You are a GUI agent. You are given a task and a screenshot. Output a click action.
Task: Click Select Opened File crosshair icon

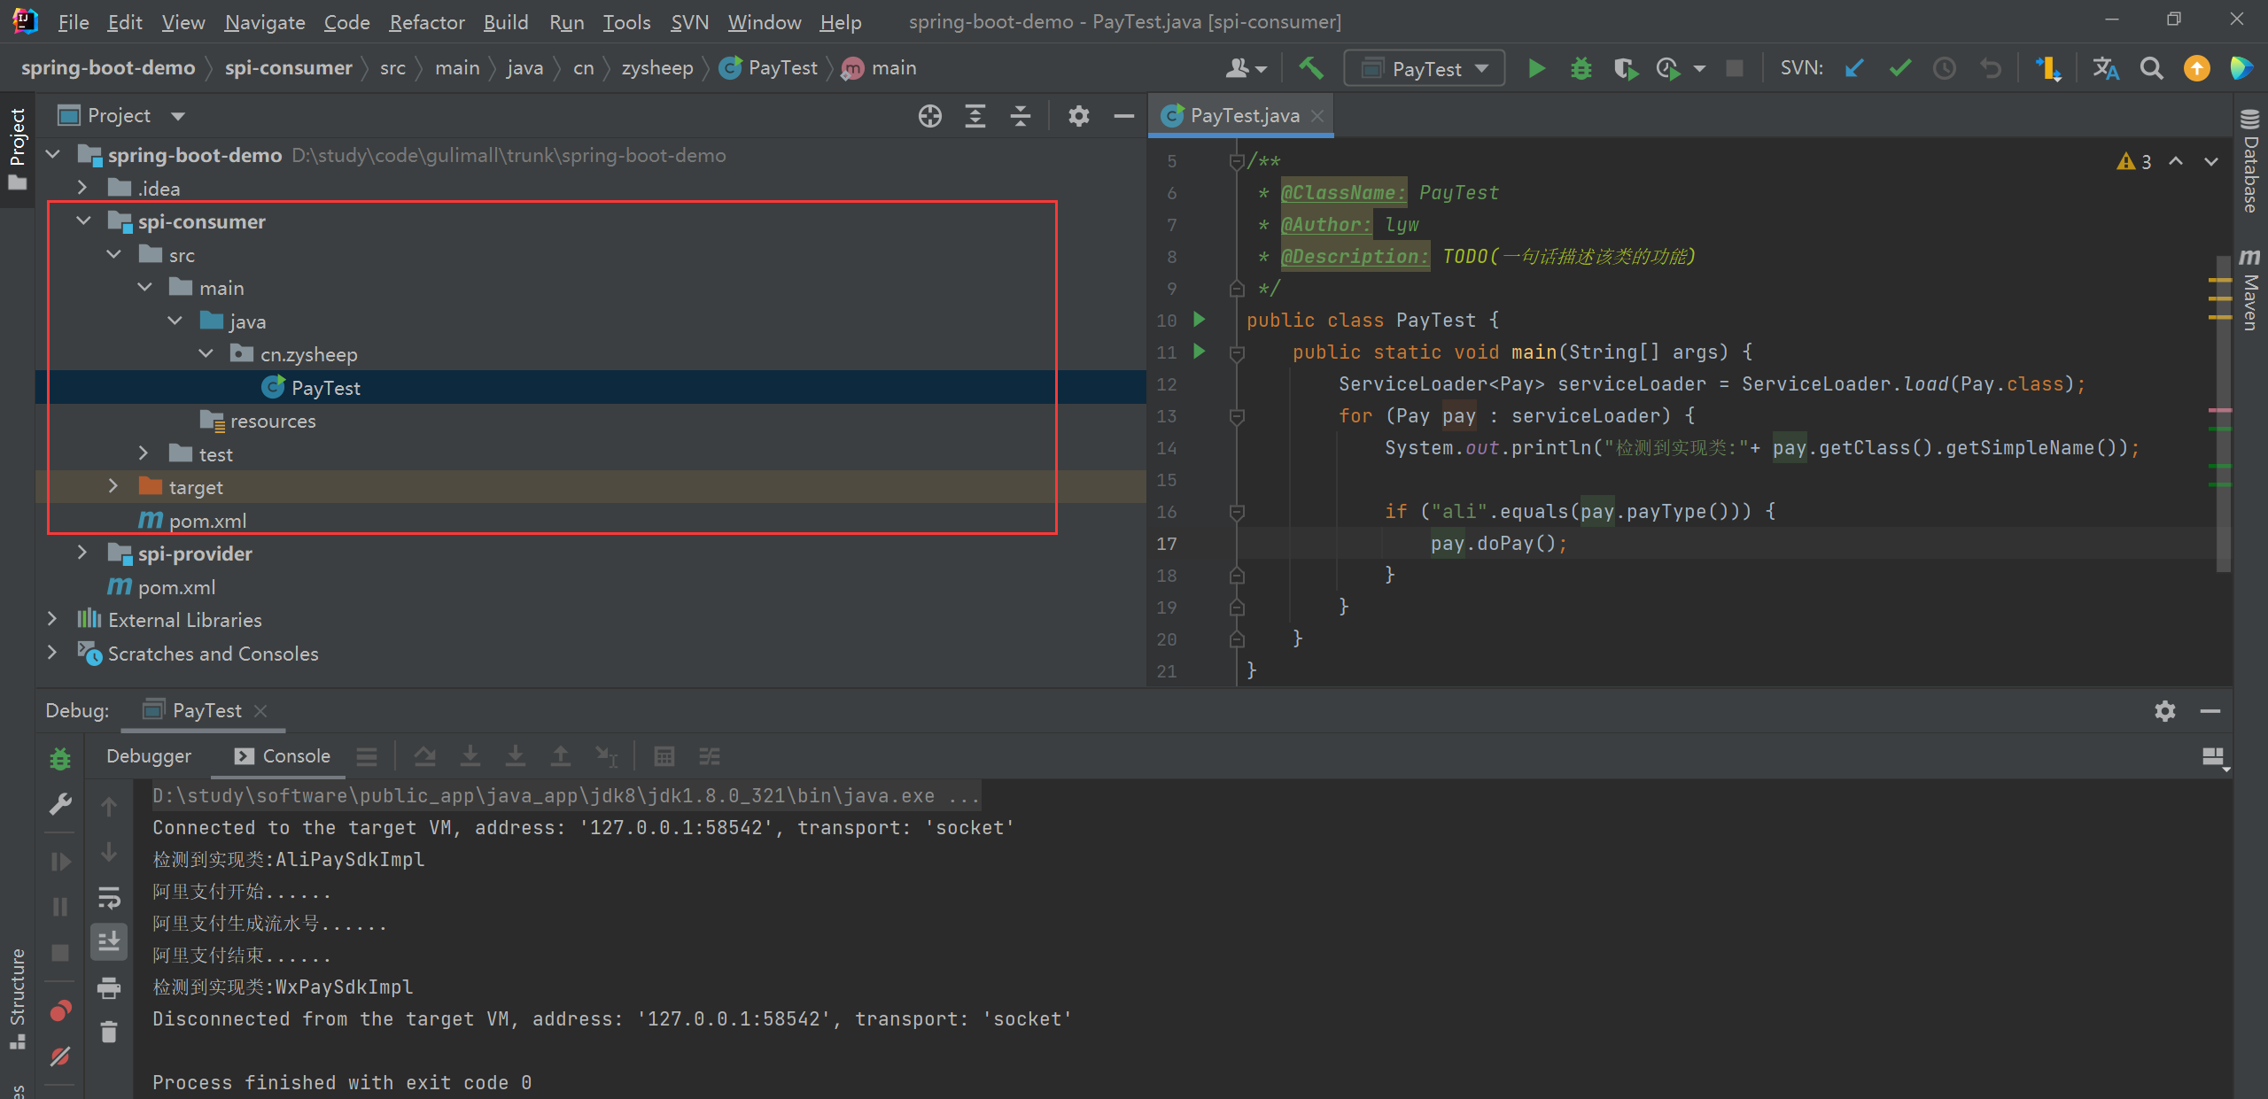click(929, 116)
